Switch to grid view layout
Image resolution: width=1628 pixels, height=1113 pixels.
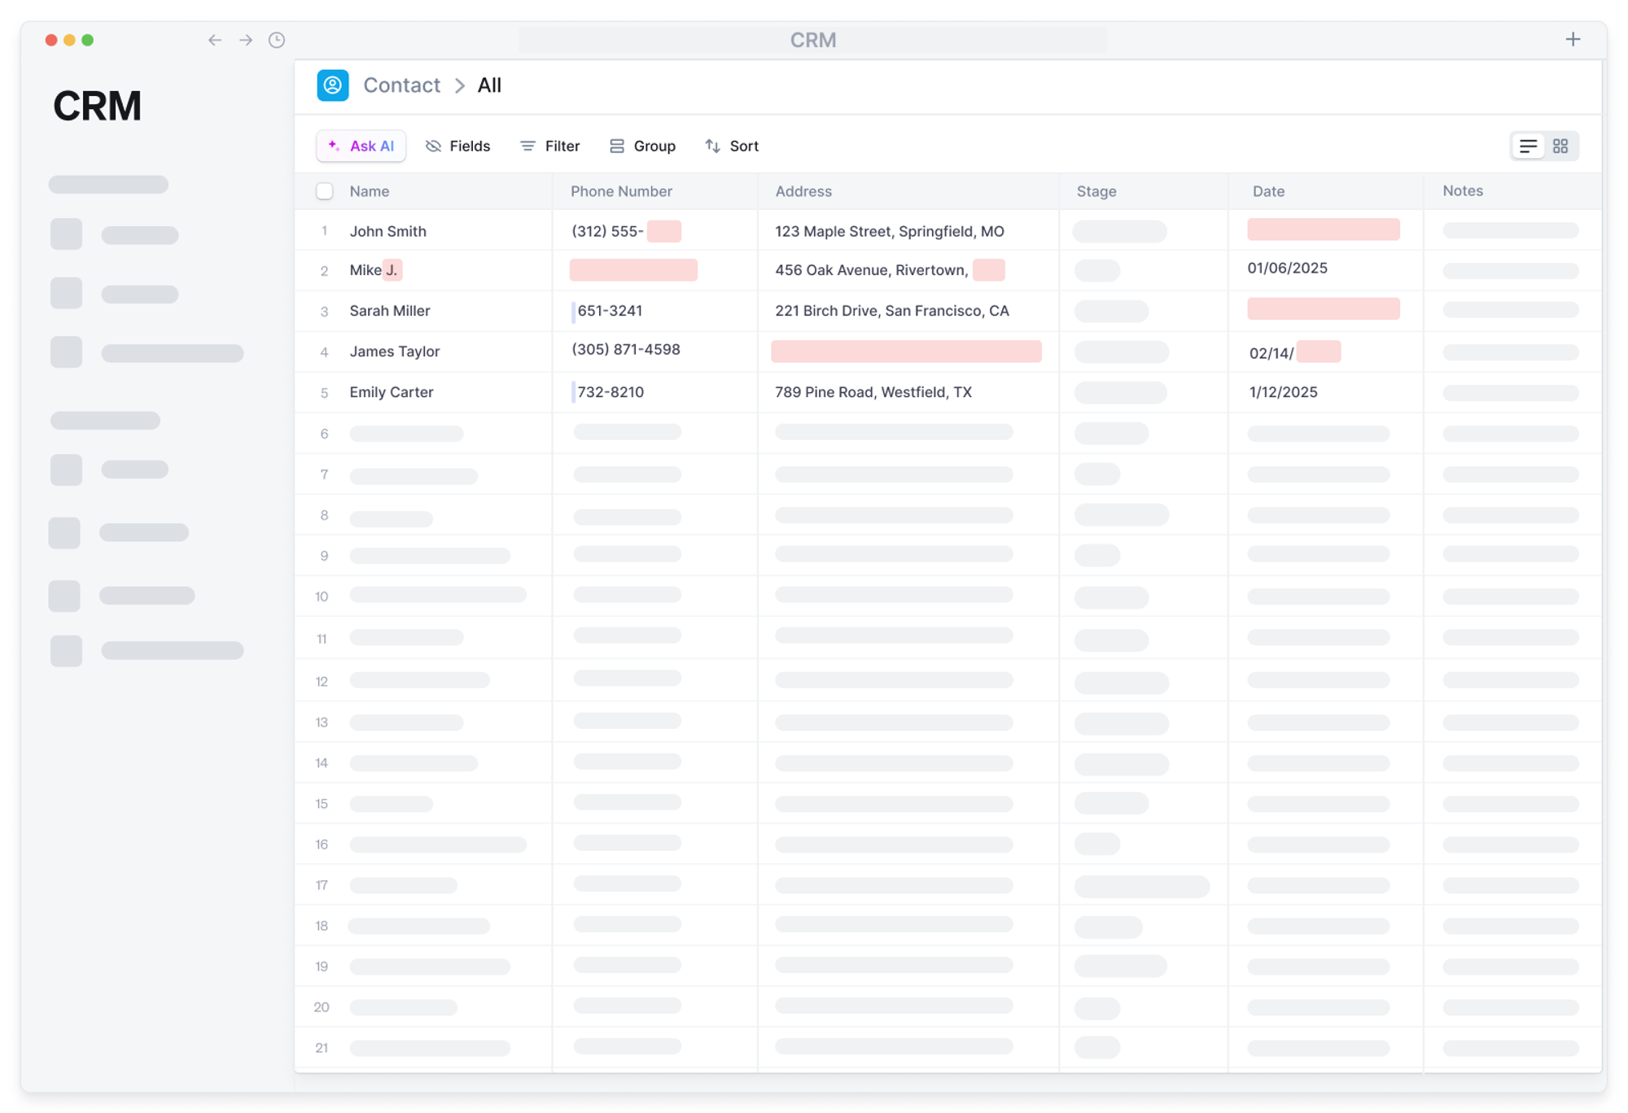pos(1560,146)
